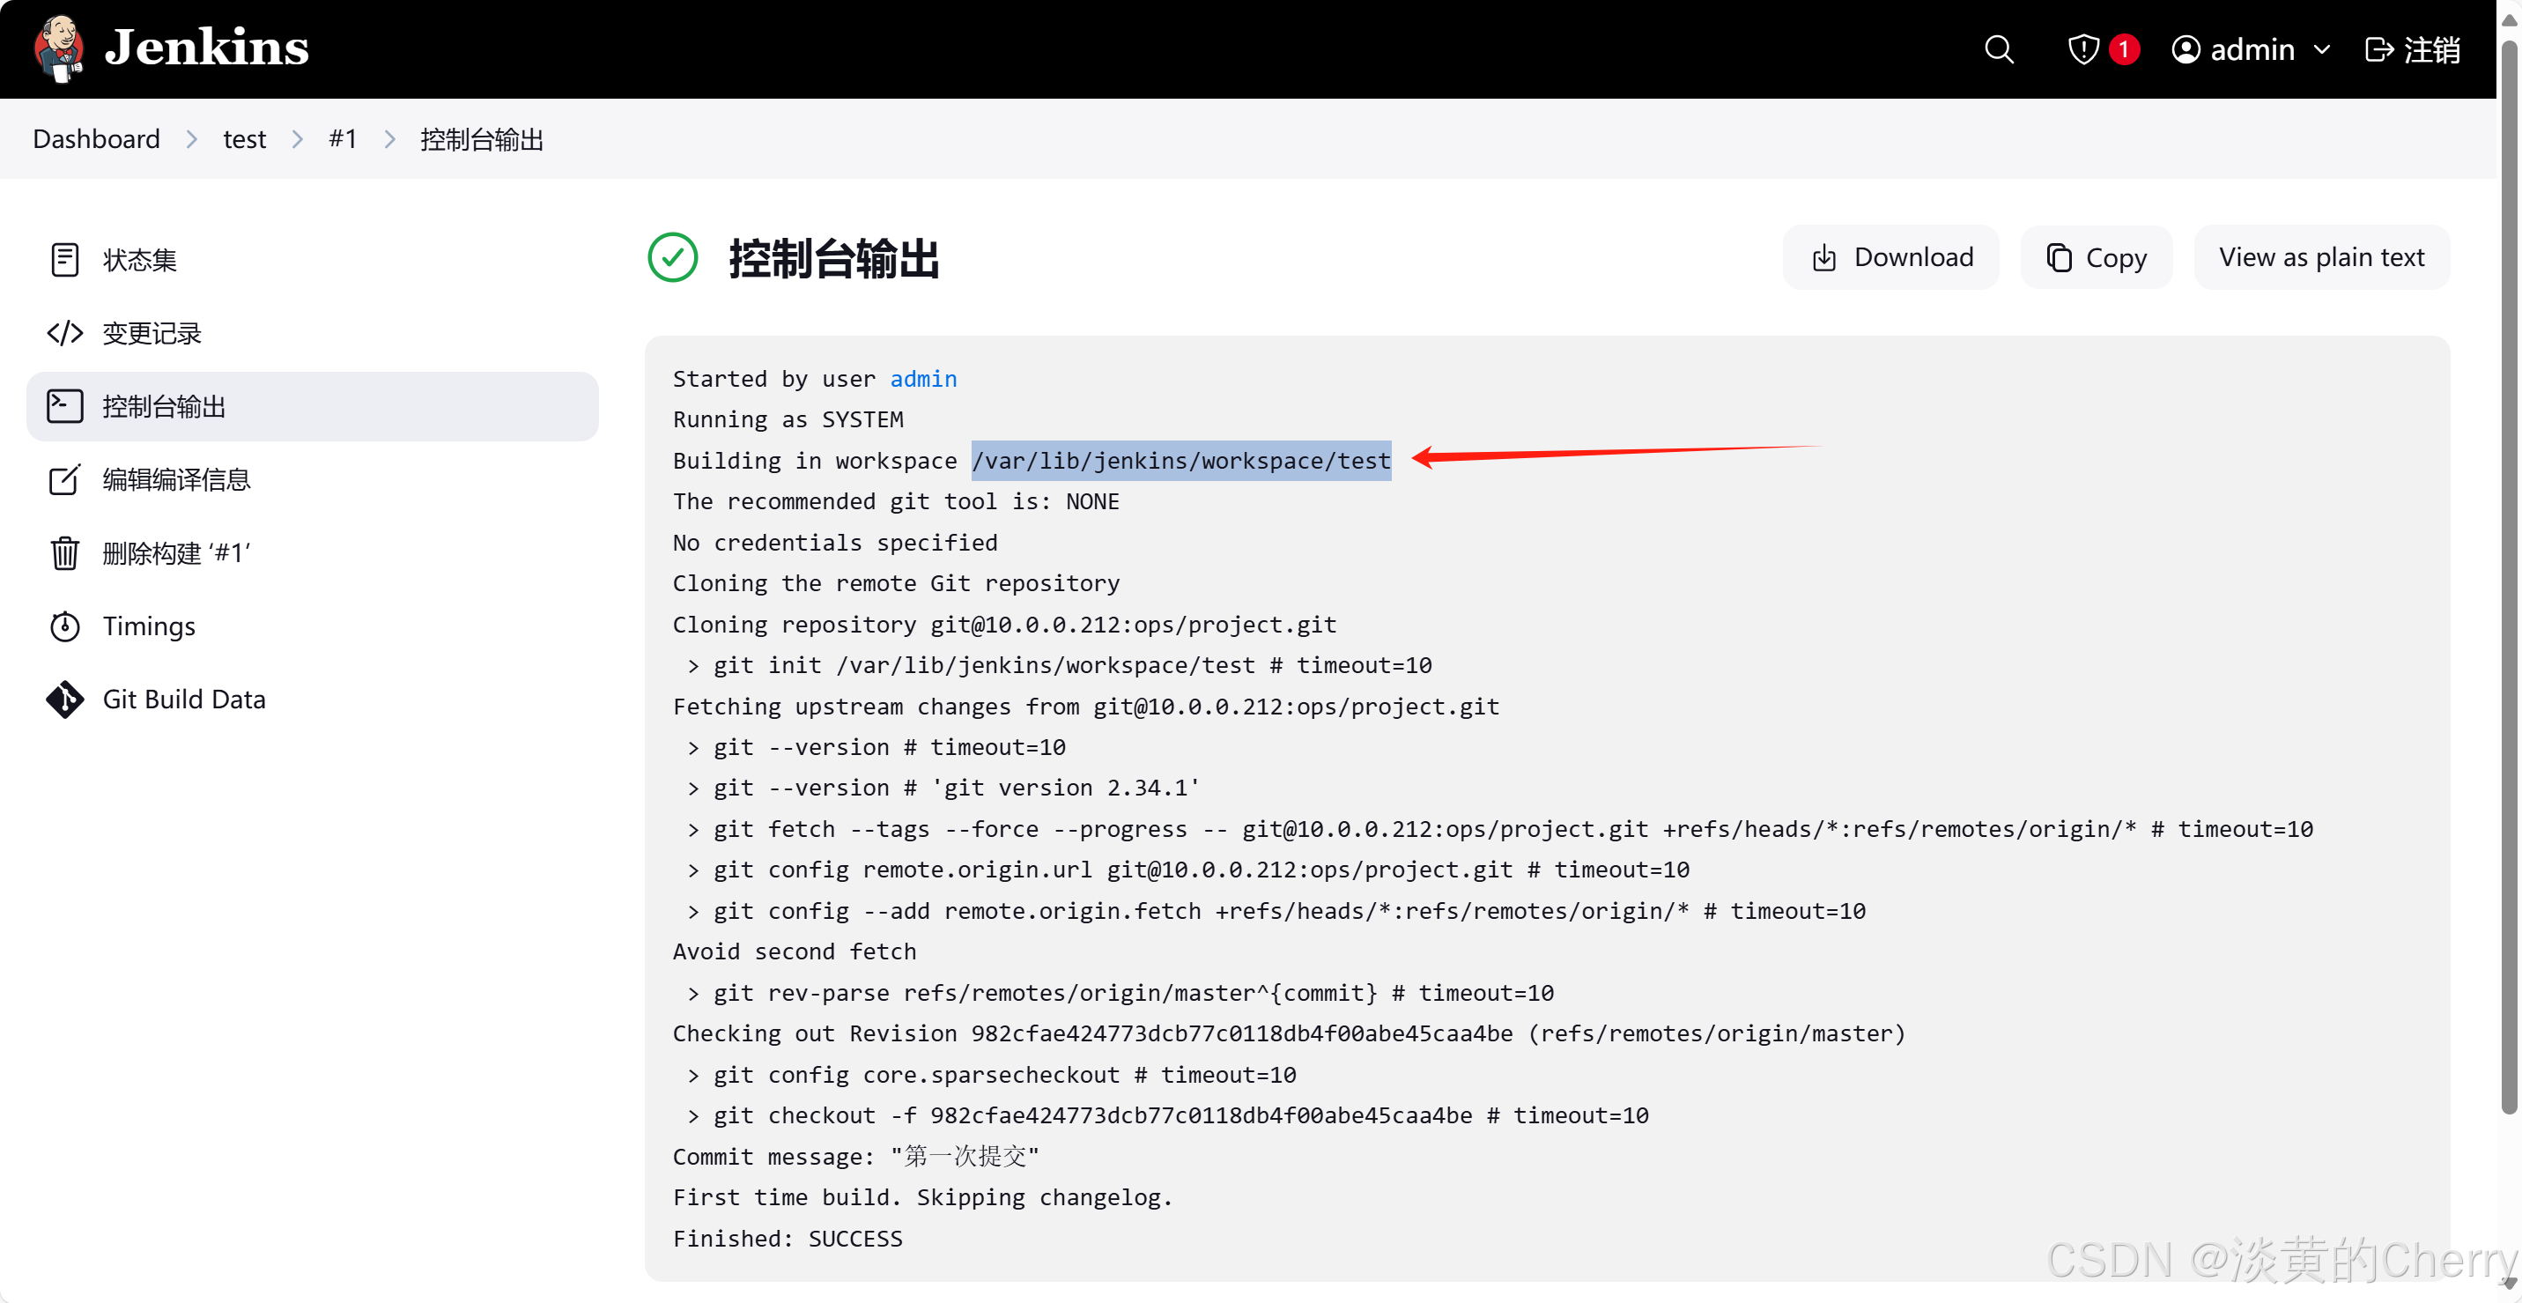The height and width of the screenshot is (1303, 2522).
Task: Expand chevron after #1 breadcrumb
Action: (389, 139)
